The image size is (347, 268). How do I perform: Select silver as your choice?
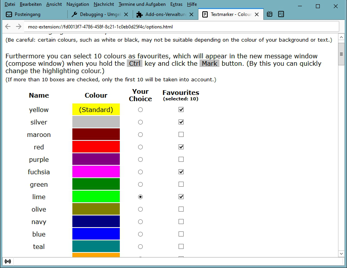click(140, 122)
